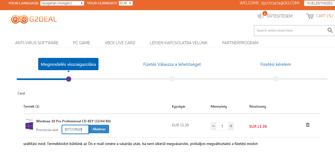Open the PC GAME menu
The width and height of the screenshot is (335, 157).
(x=82, y=43)
